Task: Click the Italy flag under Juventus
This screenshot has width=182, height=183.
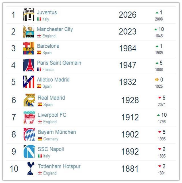Action: pos(39,19)
